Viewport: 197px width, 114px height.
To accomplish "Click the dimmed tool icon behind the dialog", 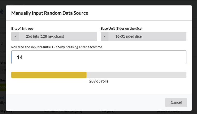I will tap(2, 11).
